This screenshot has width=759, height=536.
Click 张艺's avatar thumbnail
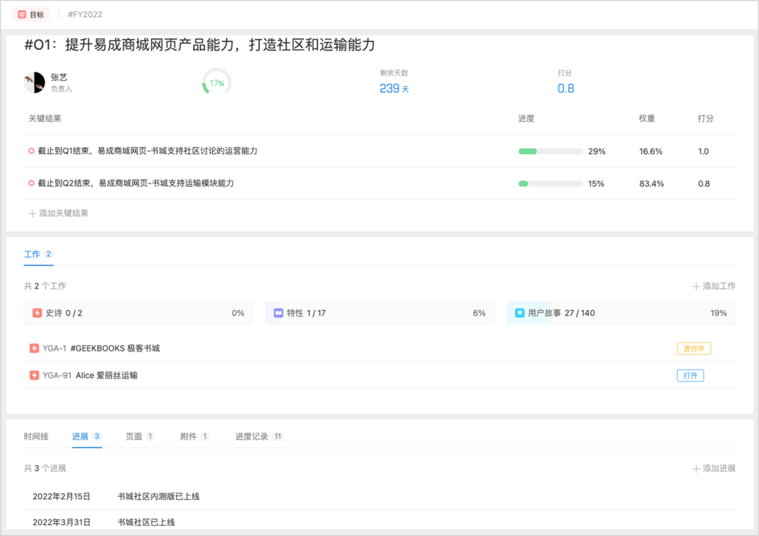pos(34,83)
